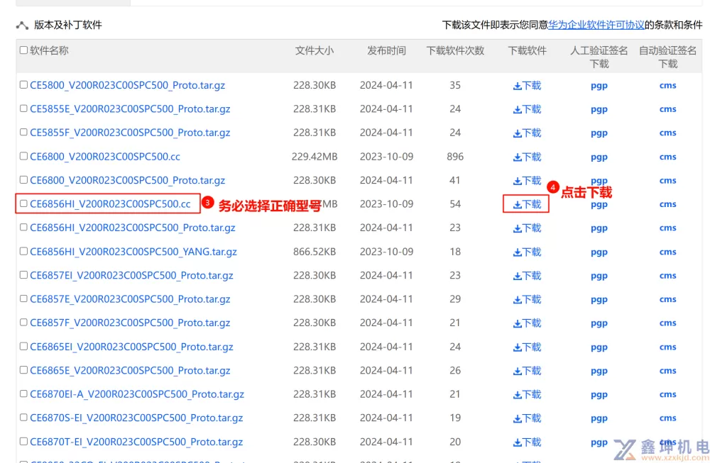
Task: Download CE6870T-EI_V200R023C00SPC500_Proto.tar.gz file
Action: tap(527, 442)
